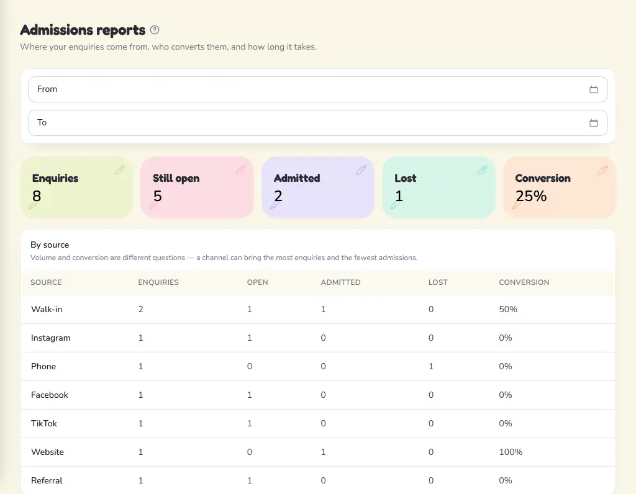Click into the To date field
This screenshot has width=636, height=494.
(x=317, y=123)
